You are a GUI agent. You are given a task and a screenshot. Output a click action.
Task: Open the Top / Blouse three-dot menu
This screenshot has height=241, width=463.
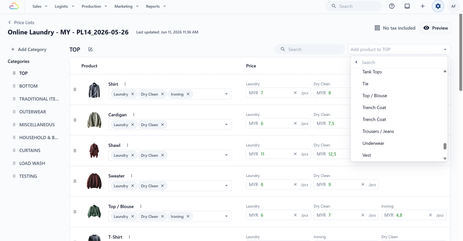tap(141, 206)
